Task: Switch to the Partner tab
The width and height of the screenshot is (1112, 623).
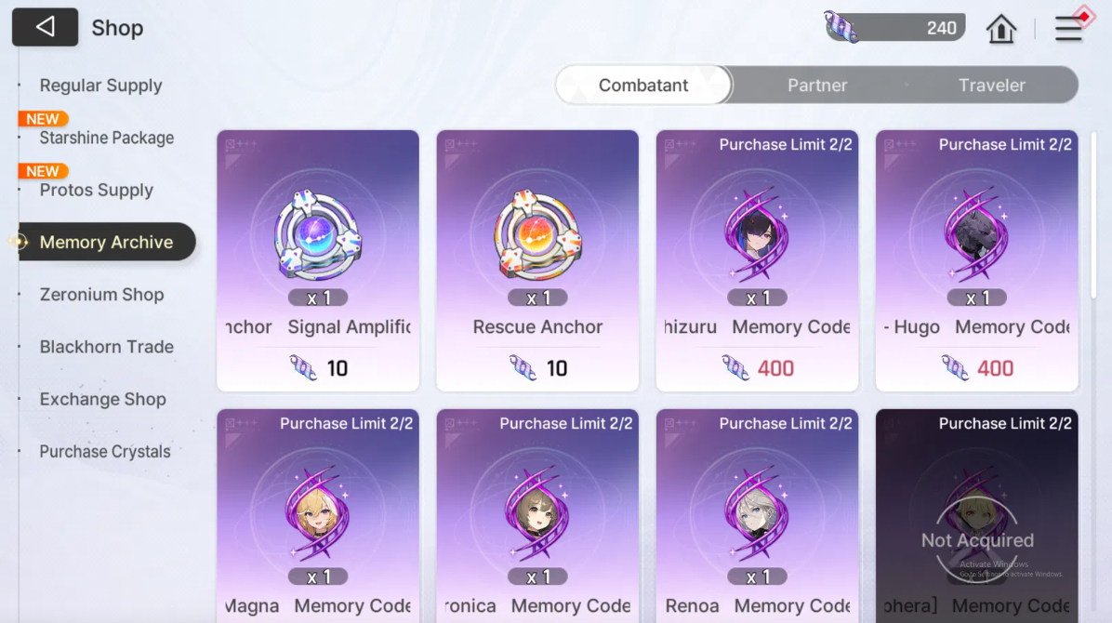Action: (x=817, y=86)
